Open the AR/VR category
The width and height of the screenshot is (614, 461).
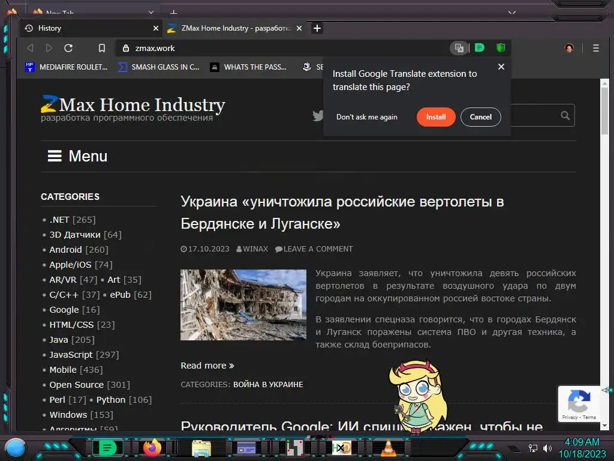(62, 280)
